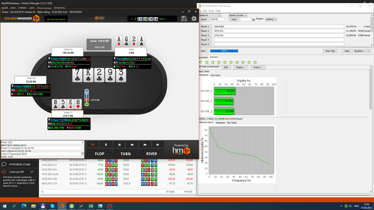
Task: Open send feedback in Holdem Manager sidebar
Action: 19,164
